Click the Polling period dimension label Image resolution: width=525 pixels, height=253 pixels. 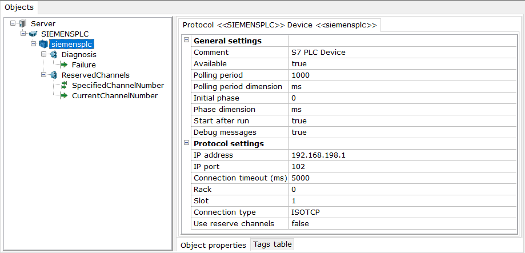[x=238, y=86]
